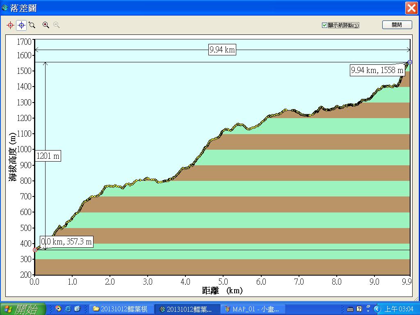Viewport: 420px width, 315px height.
Task: Click the 海拔高度 (m) axis title
Action: (x=13, y=157)
